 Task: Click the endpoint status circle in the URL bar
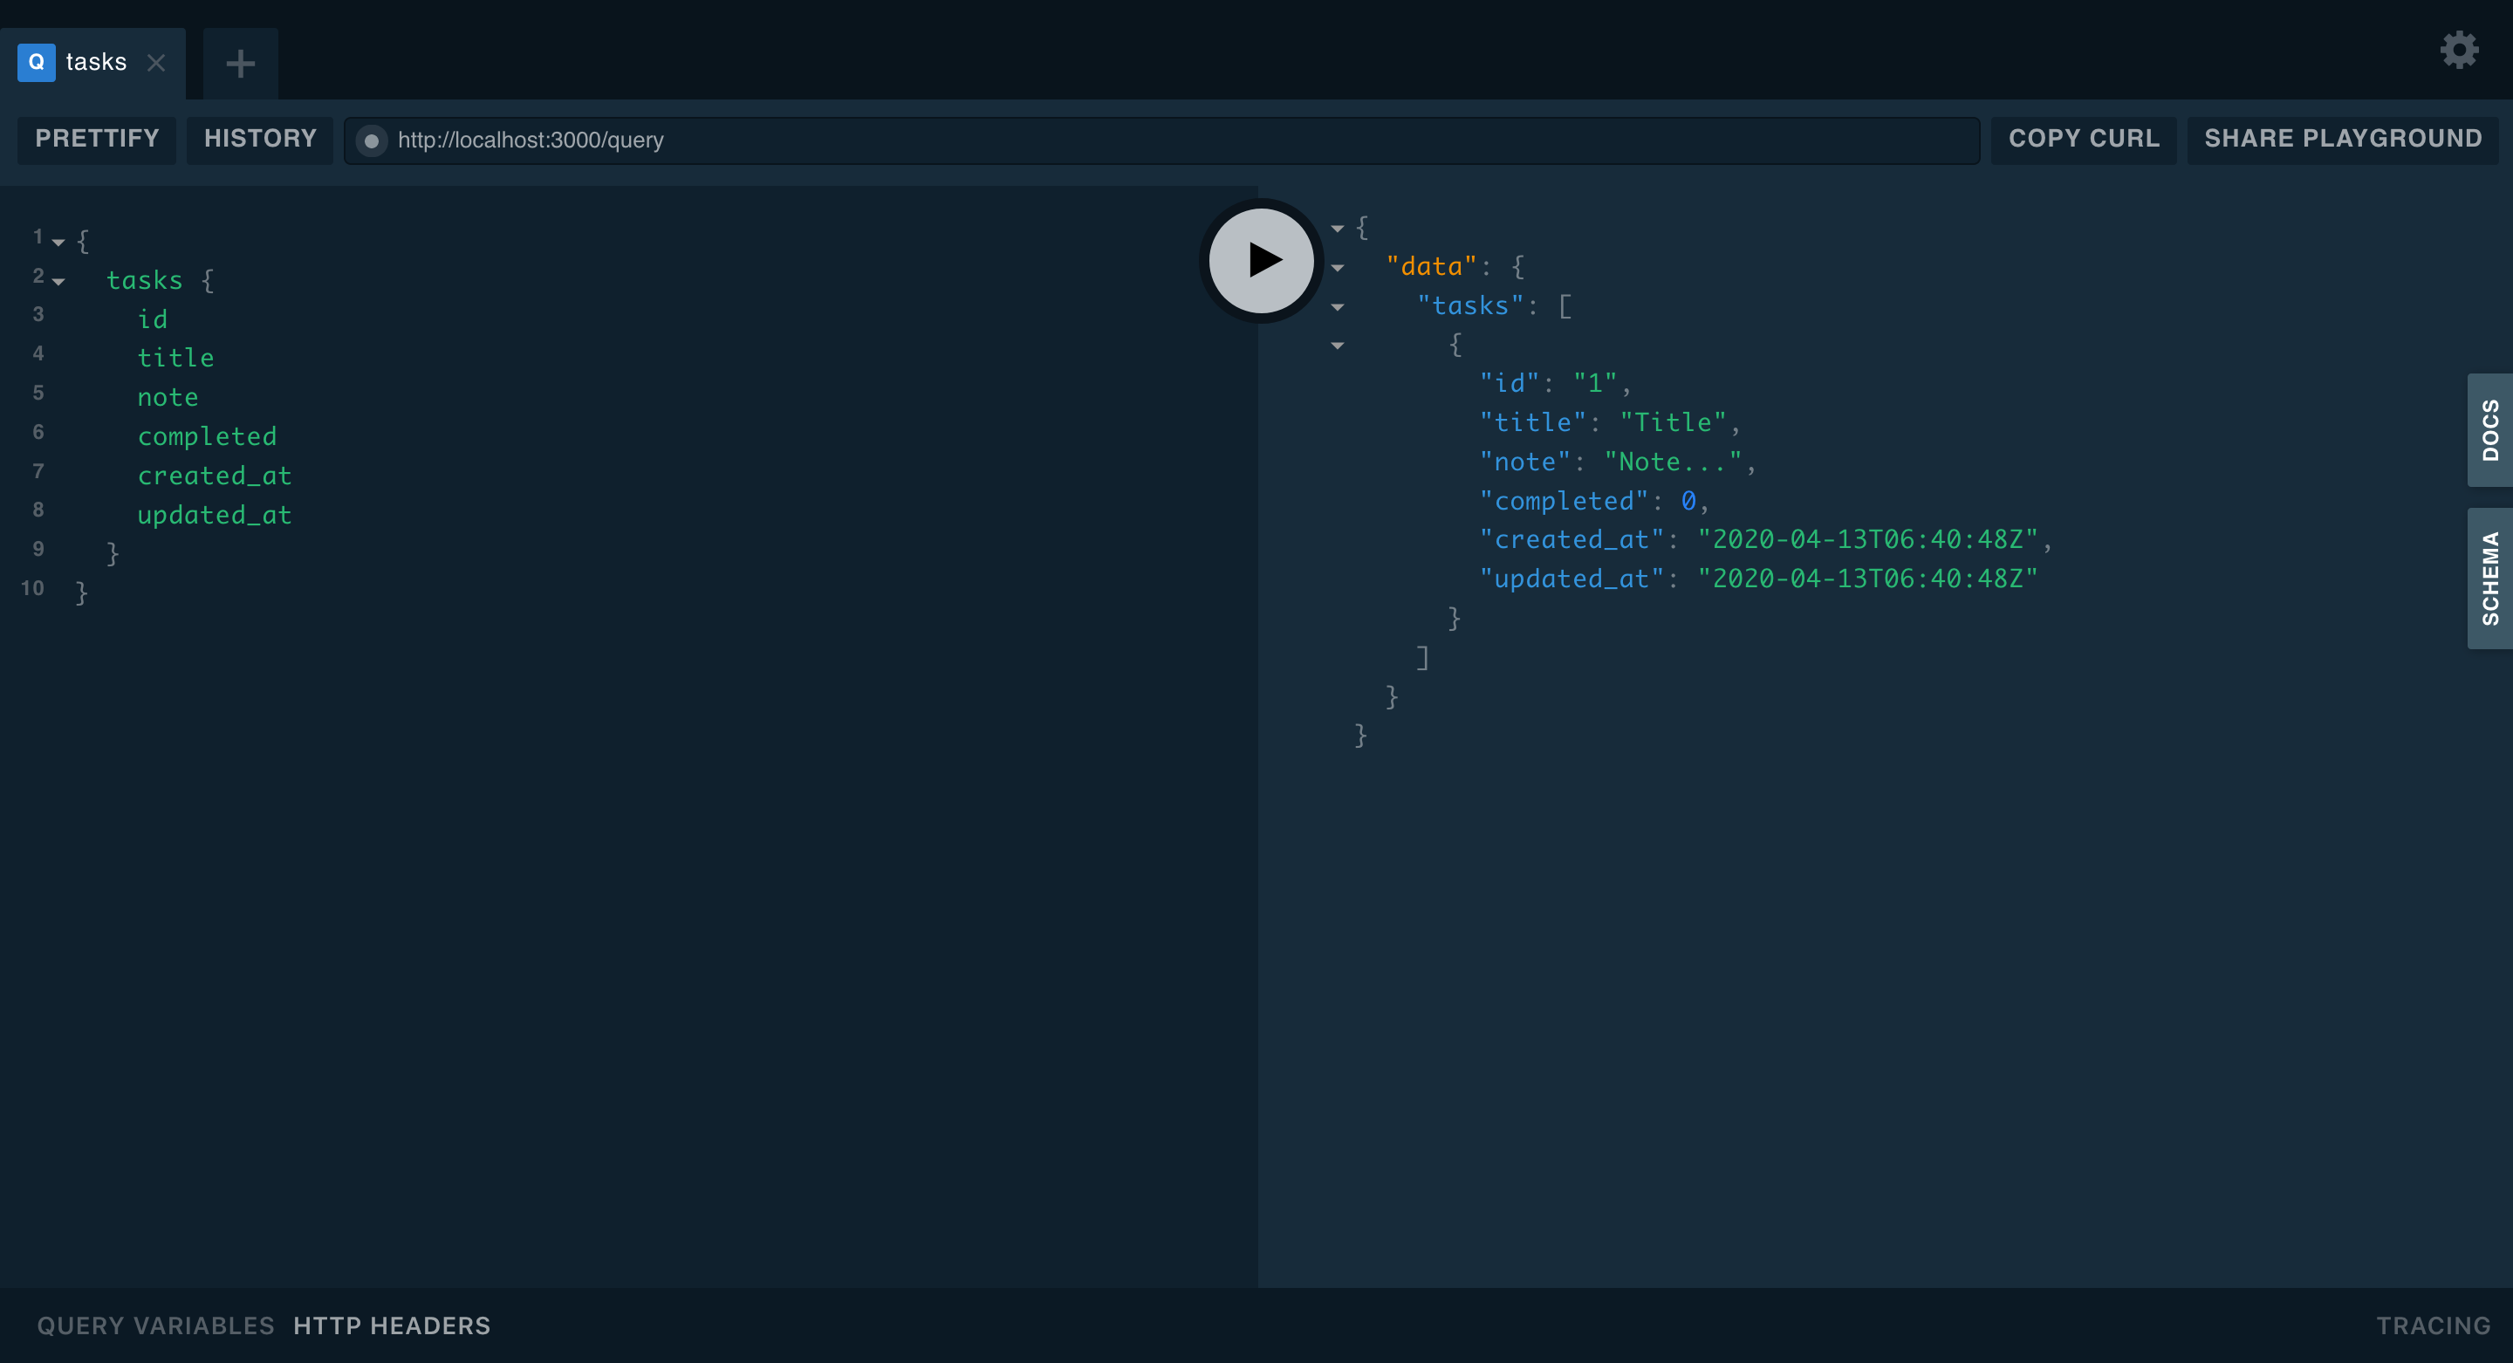click(372, 140)
